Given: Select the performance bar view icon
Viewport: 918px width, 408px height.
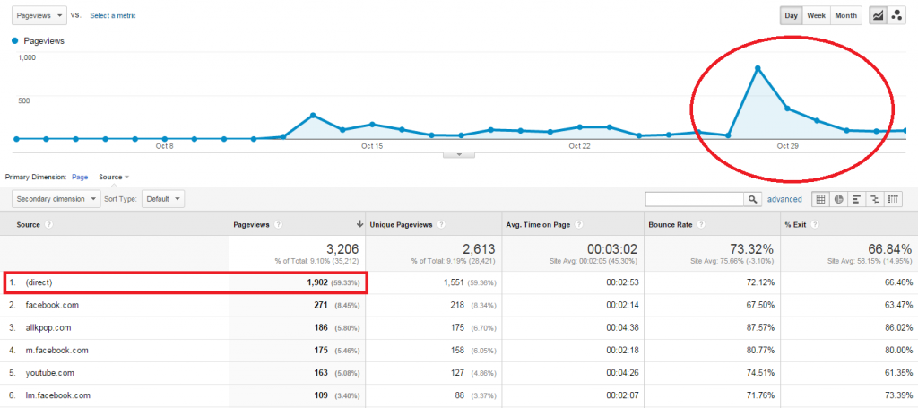Looking at the screenshot, I should 856,199.
